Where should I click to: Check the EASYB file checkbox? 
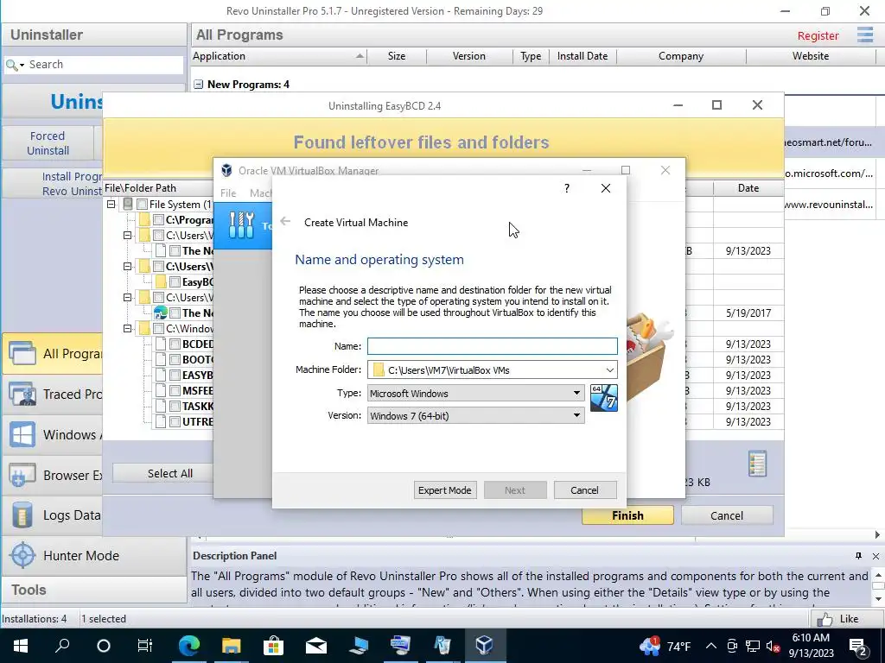[x=175, y=375]
